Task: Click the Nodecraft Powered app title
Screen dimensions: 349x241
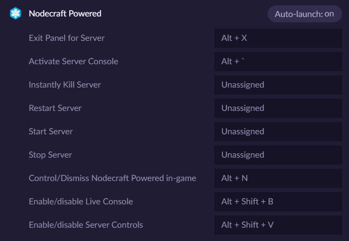Action: (x=65, y=14)
